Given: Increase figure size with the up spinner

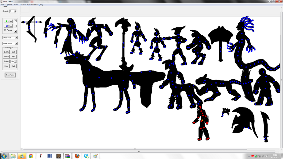Looking at the screenshot, I should (16, 61).
